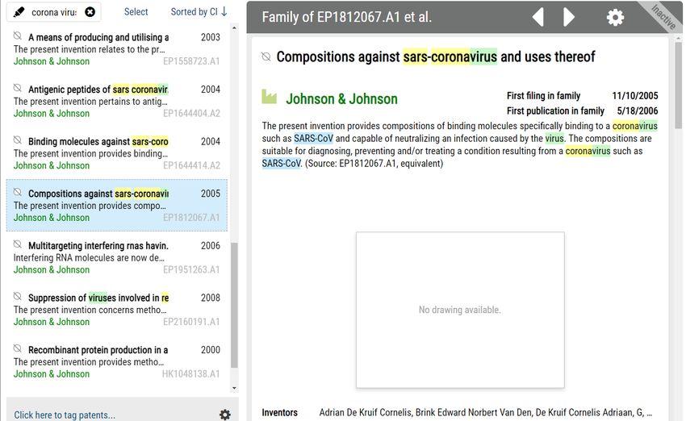This screenshot has width=686, height=421.
Task: Go to previous patent family arrow
Action: tap(538, 17)
